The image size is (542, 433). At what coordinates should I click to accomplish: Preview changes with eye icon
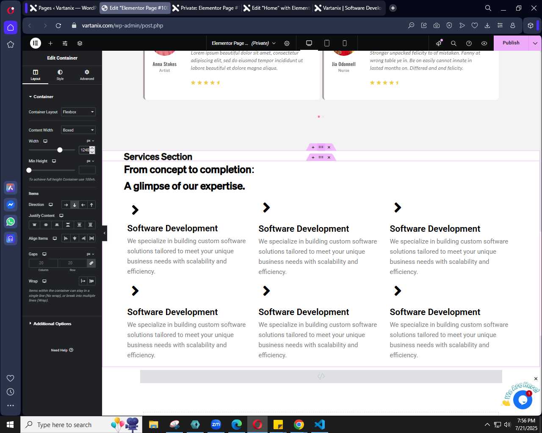(x=484, y=43)
